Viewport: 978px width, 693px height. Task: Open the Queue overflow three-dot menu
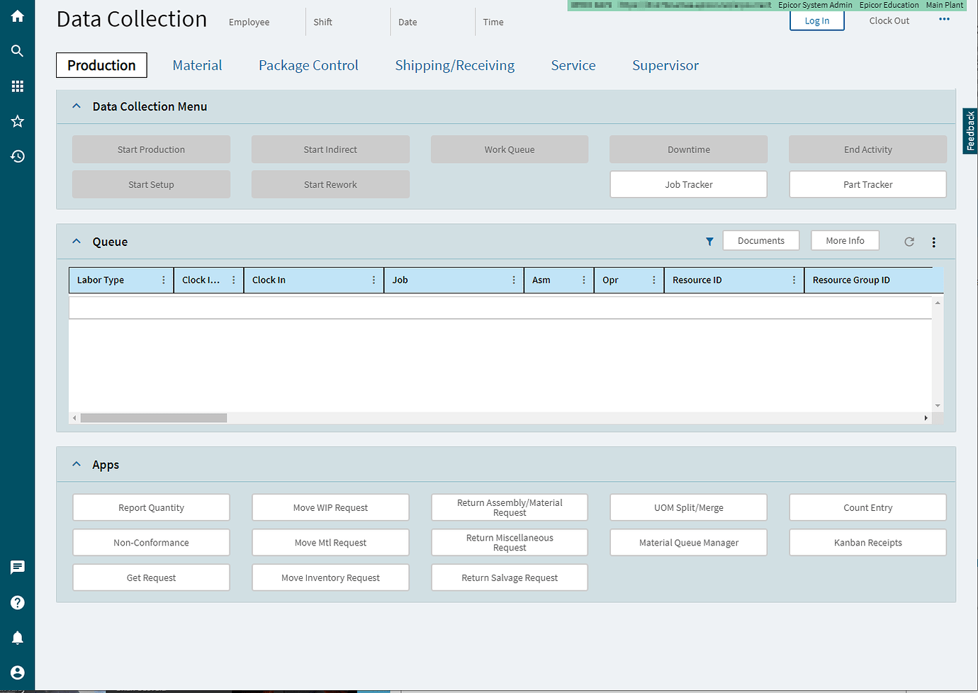tap(934, 242)
